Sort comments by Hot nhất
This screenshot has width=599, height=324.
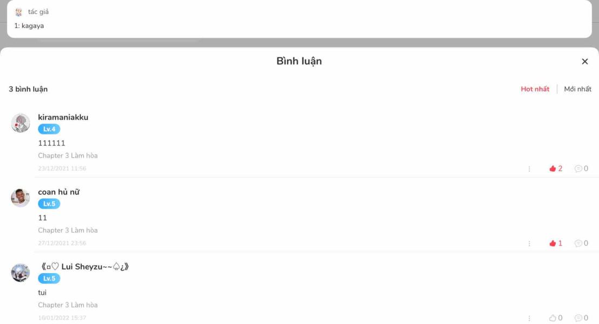[x=535, y=89]
